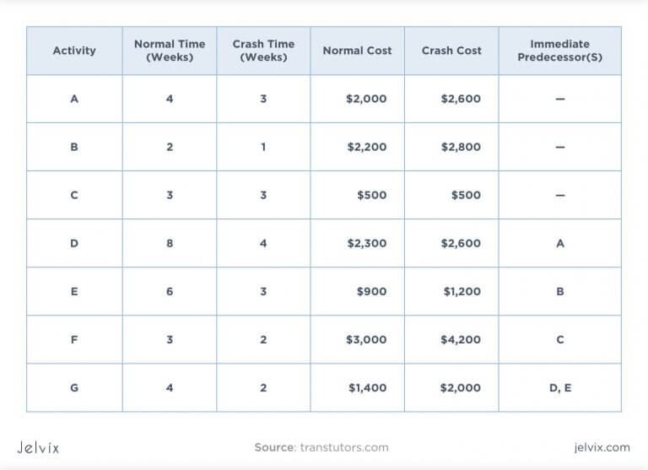648x470 pixels.
Task: Click the transtutors.com source link
Action: (x=343, y=446)
